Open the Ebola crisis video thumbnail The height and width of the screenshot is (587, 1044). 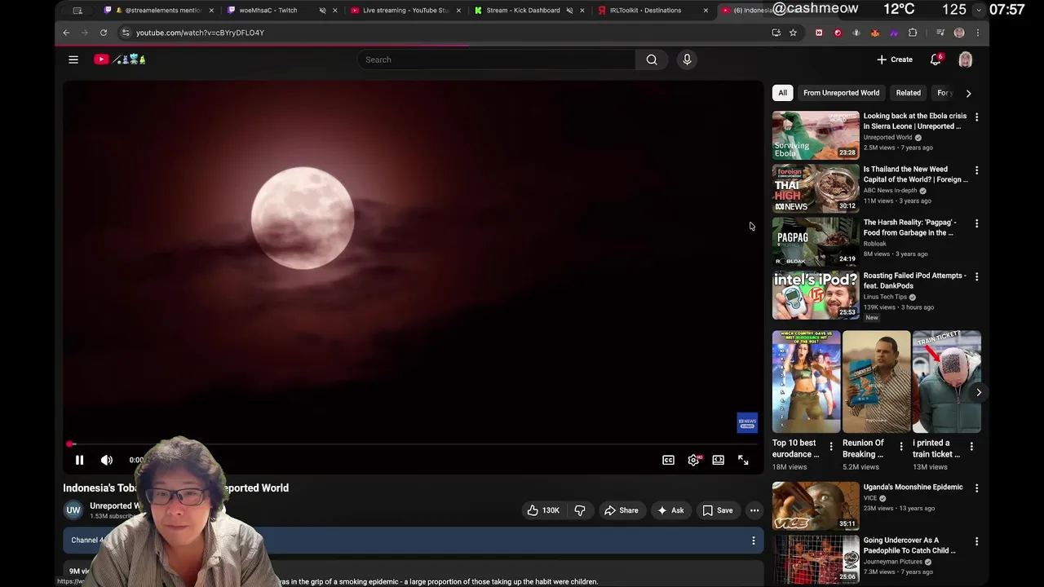(816, 135)
